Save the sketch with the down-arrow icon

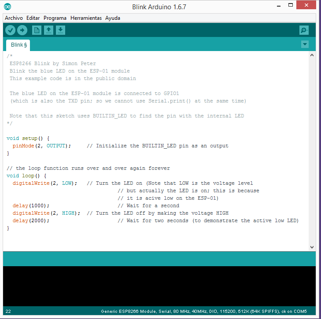pos(60,30)
